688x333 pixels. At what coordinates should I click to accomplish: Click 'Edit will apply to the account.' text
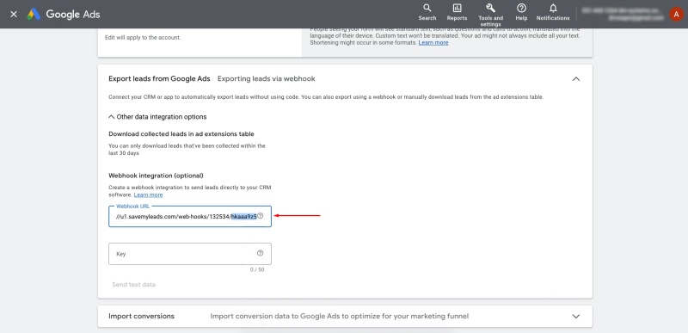point(143,38)
